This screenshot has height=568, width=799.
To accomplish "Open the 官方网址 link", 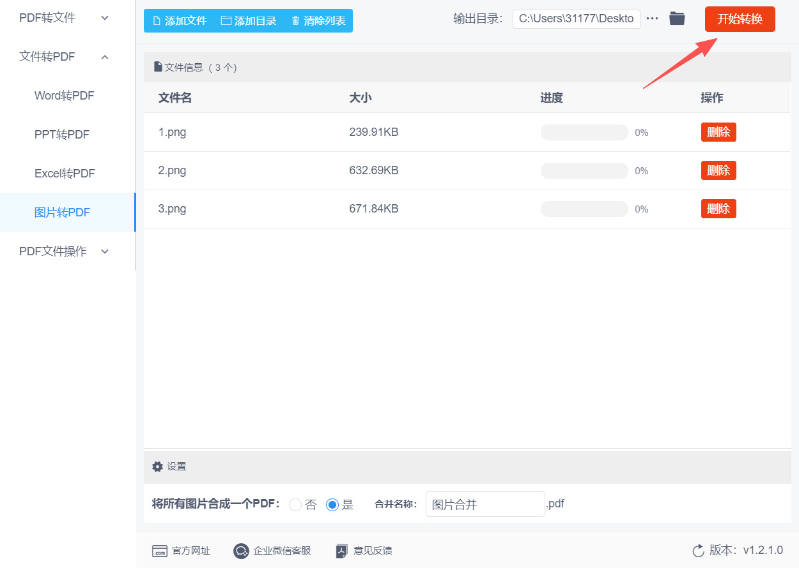I will 181,551.
